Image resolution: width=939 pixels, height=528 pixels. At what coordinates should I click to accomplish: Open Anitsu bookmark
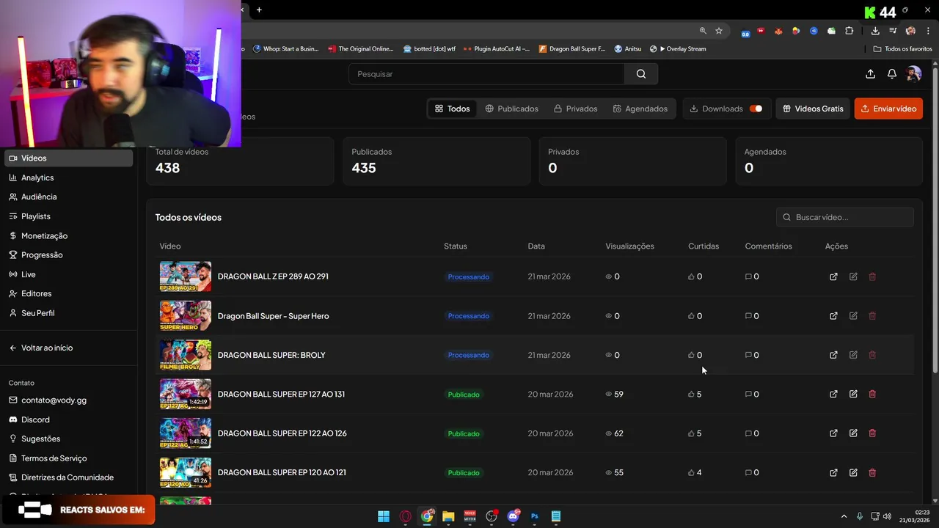pyautogui.click(x=628, y=49)
